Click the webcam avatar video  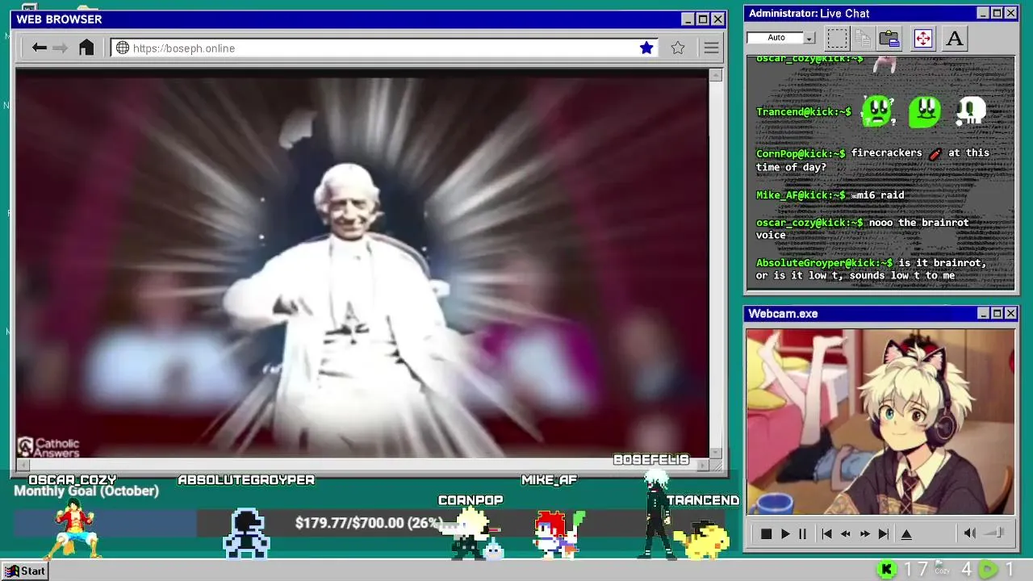(x=880, y=421)
